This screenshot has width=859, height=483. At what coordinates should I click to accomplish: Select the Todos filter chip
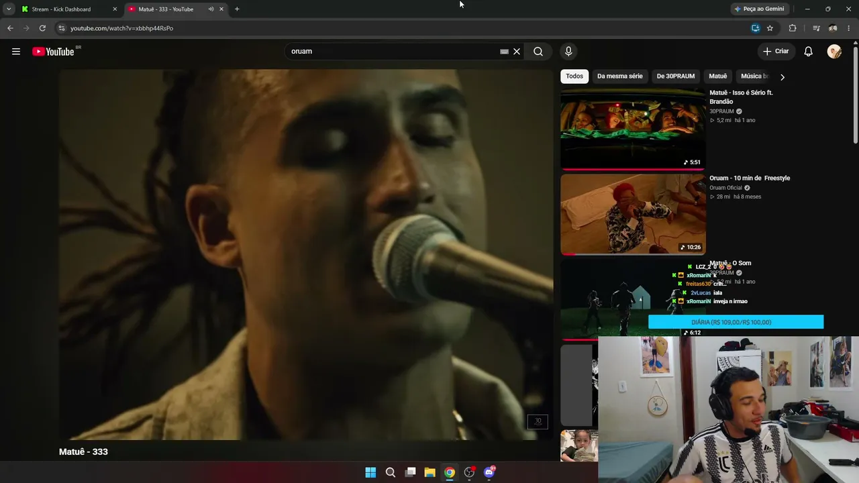click(574, 76)
